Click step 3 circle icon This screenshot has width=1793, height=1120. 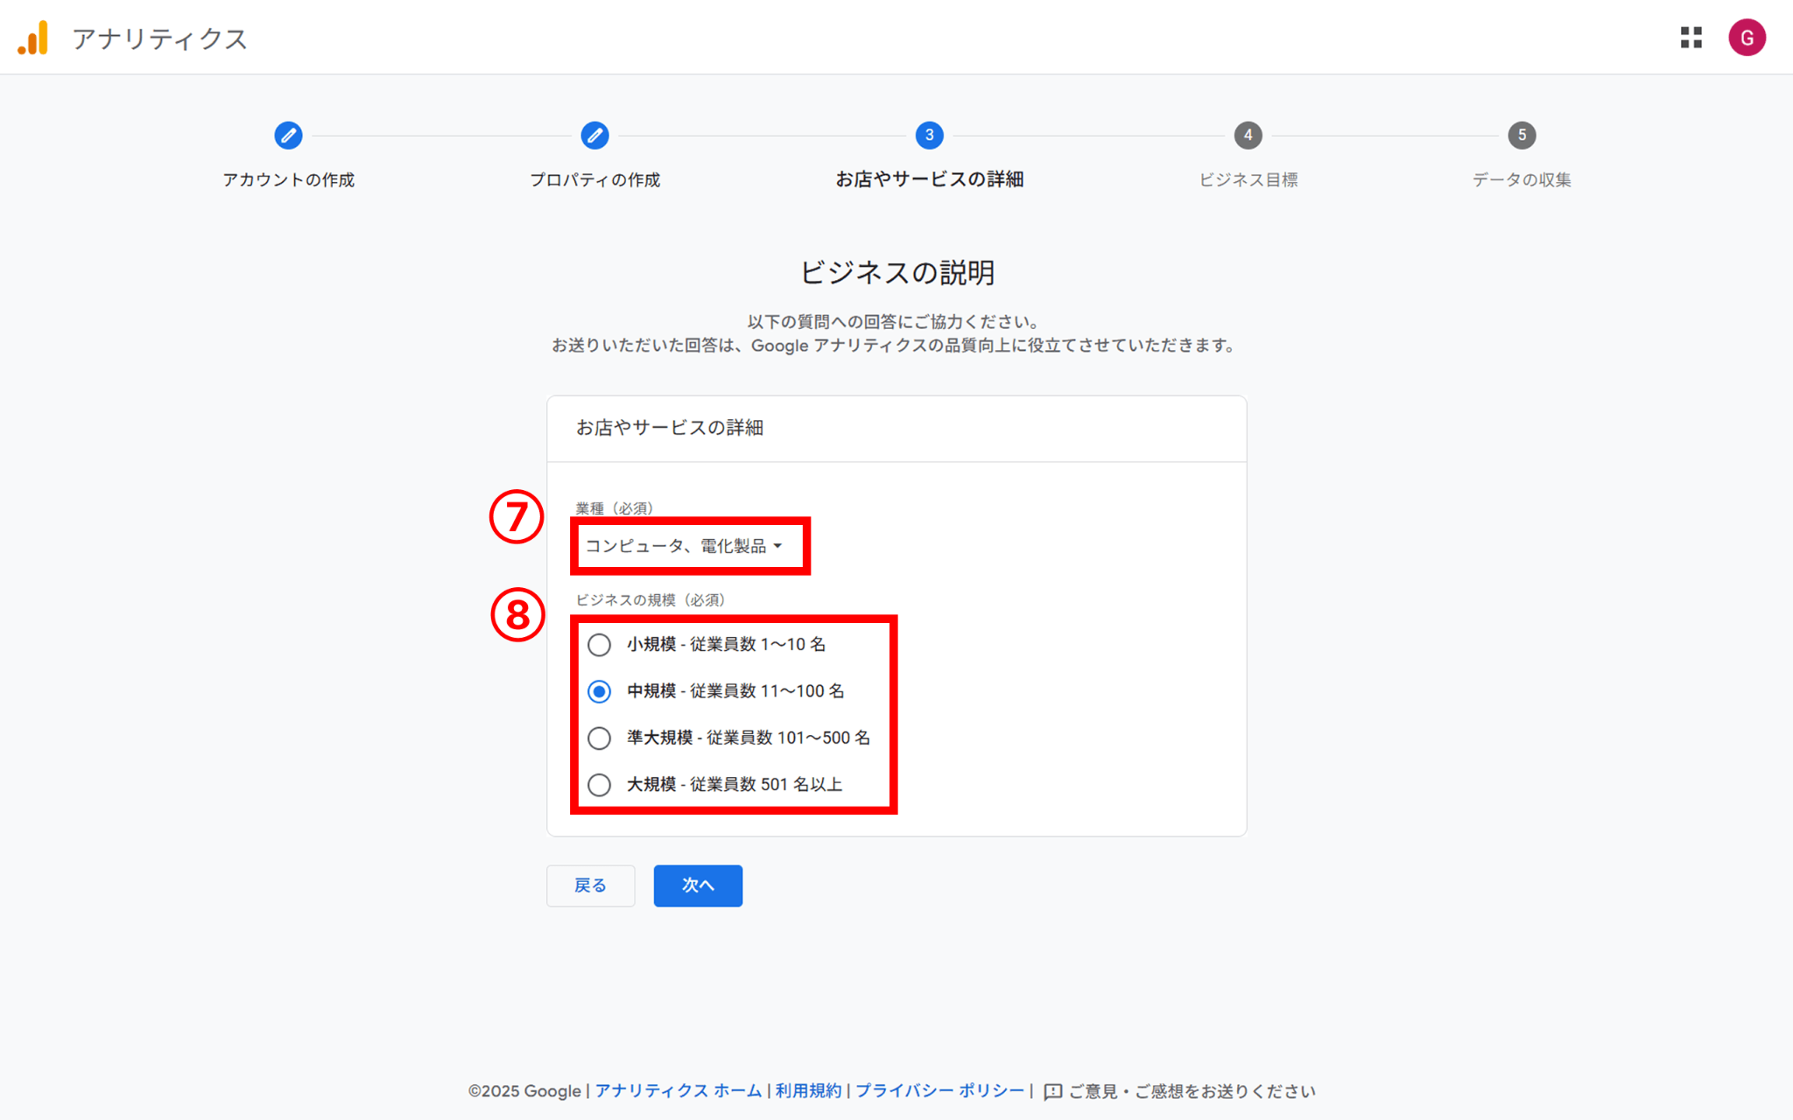click(x=929, y=136)
